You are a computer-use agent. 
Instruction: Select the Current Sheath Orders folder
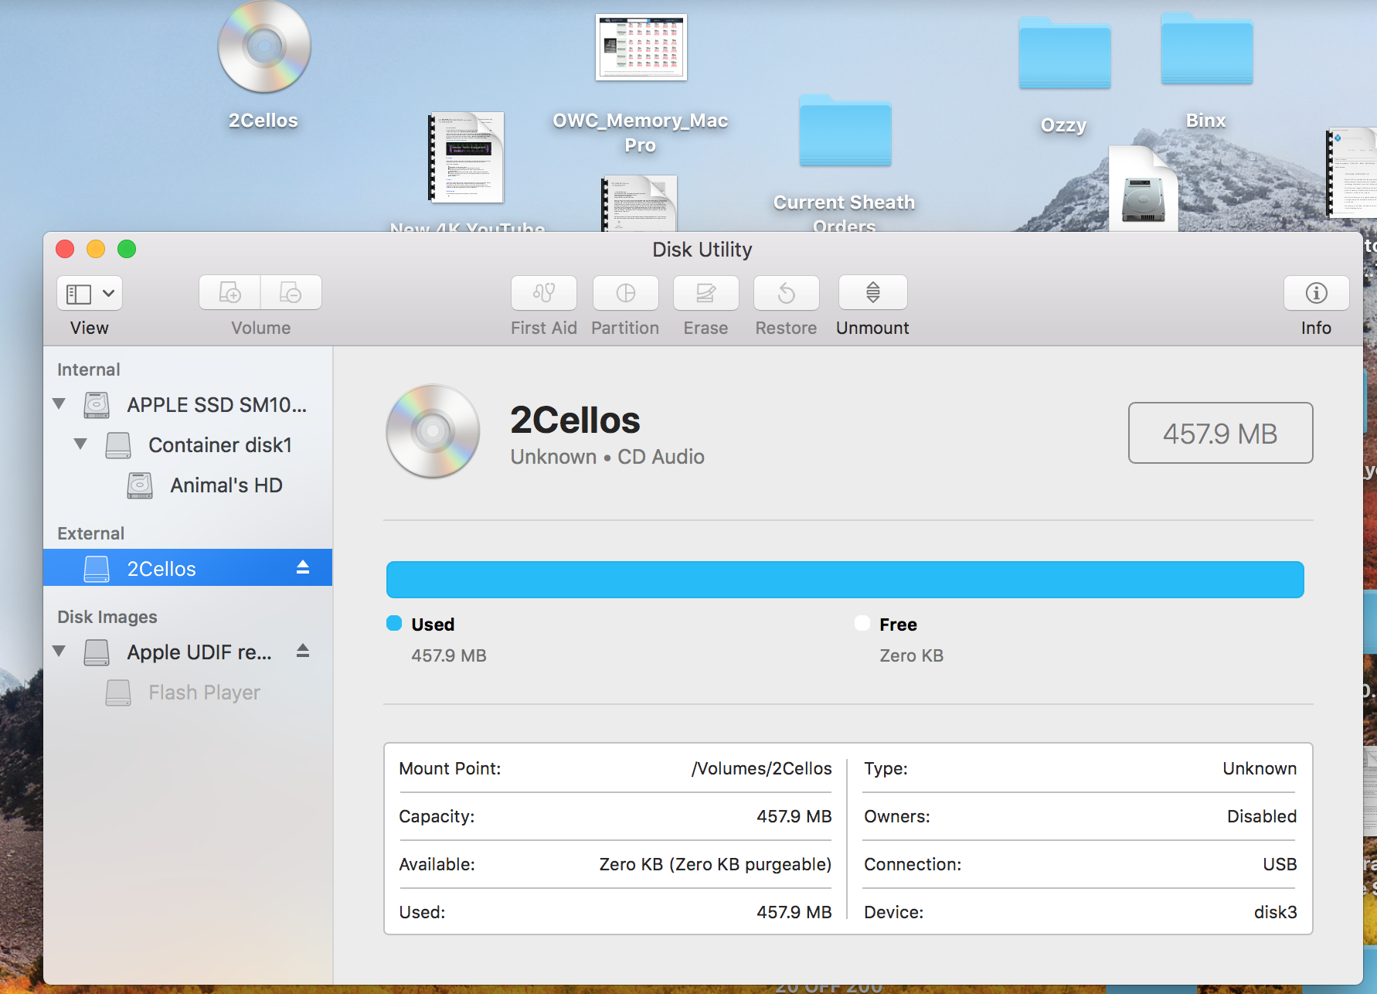[x=845, y=131]
